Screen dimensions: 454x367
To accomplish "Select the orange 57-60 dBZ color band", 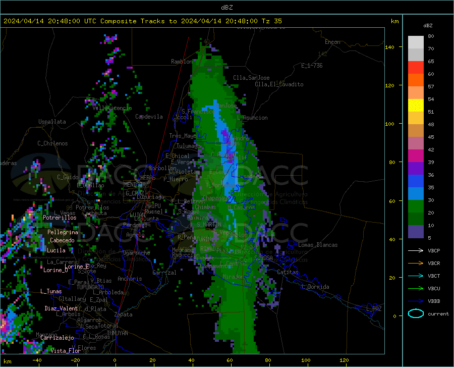I will pos(416,80).
